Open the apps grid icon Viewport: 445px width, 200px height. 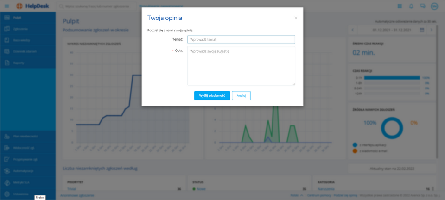coord(400,6)
